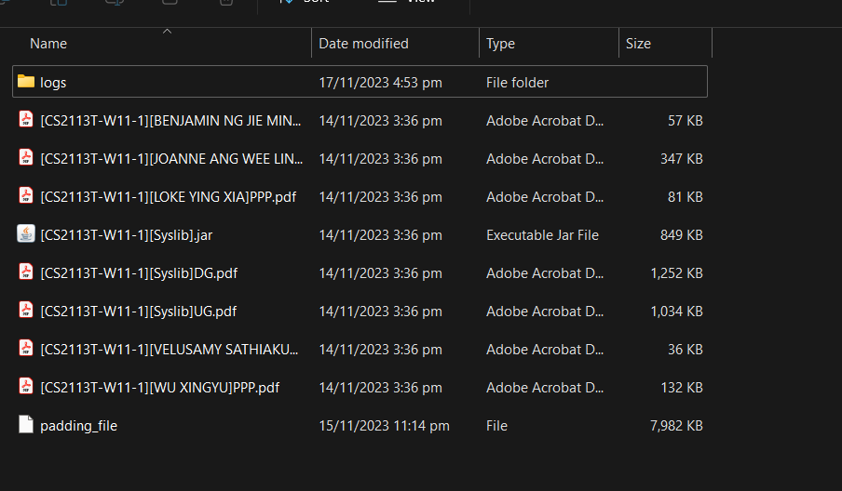Screen dimensions: 842x491
Task: Click the 'Executable Jar File' type cell
Action: point(542,234)
